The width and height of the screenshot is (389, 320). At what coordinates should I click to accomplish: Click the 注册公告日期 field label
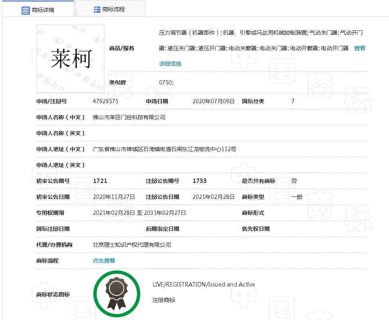click(163, 197)
